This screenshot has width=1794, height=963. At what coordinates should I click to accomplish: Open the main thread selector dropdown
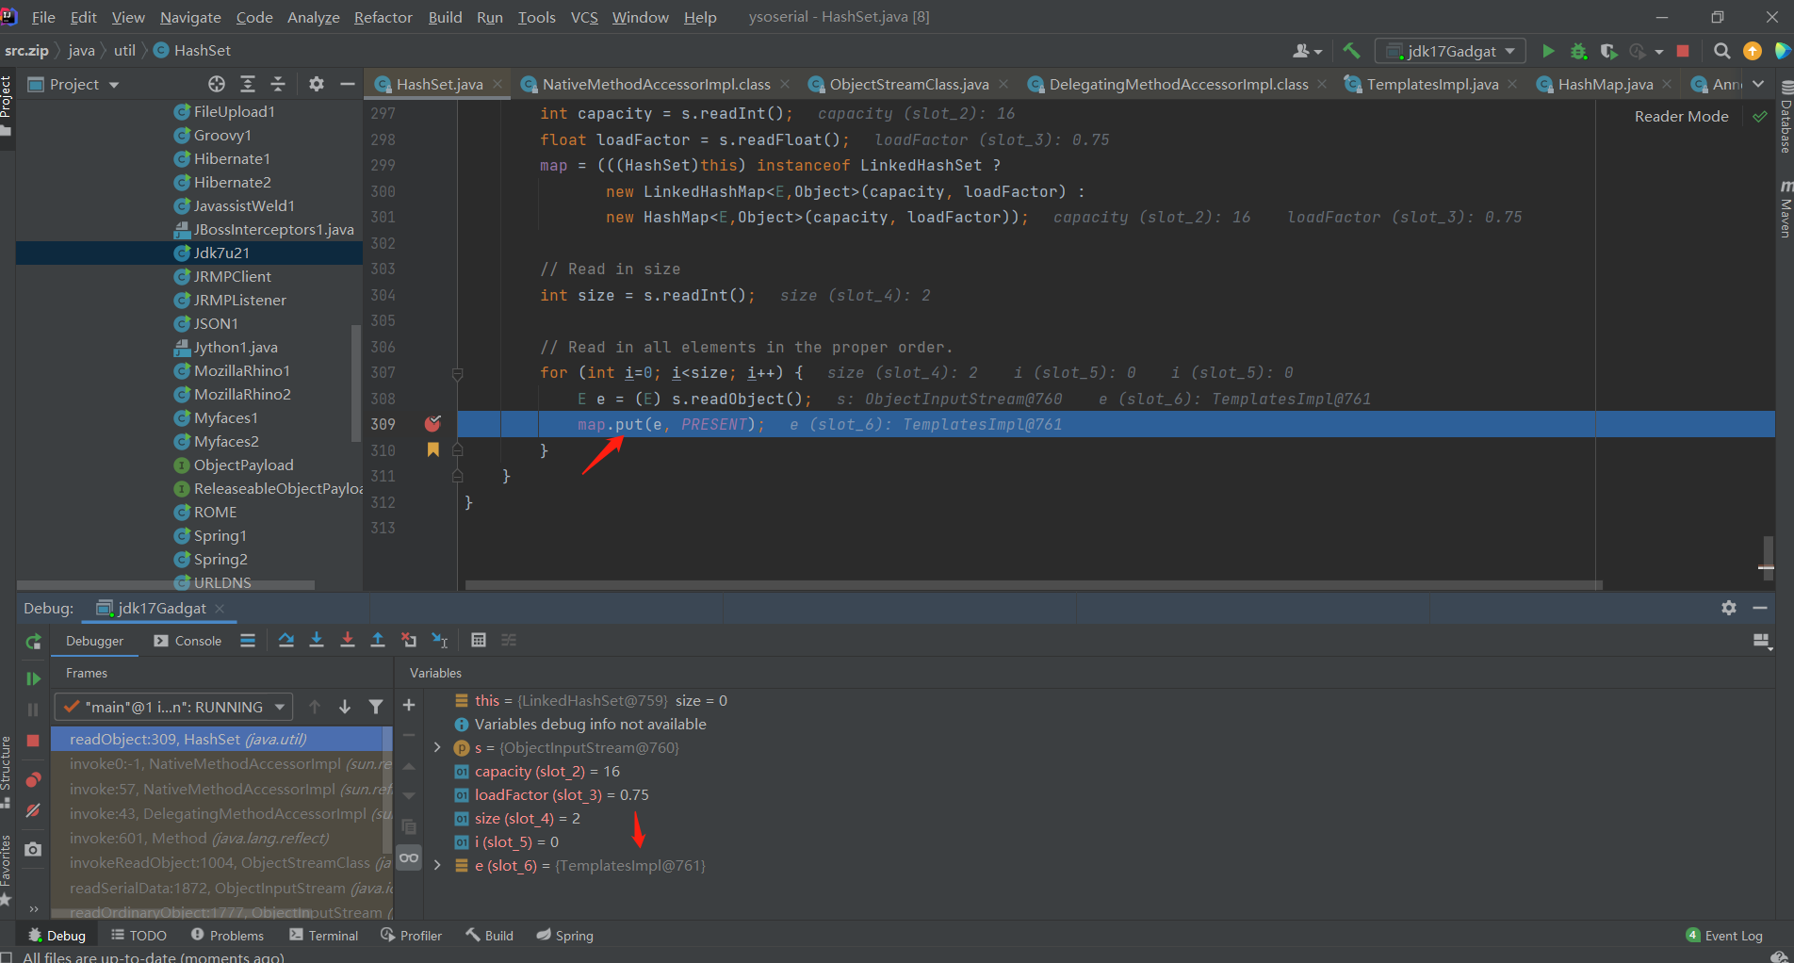click(174, 707)
